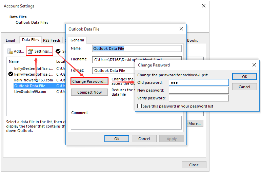Open the RSS Feeds tab

tap(52, 40)
